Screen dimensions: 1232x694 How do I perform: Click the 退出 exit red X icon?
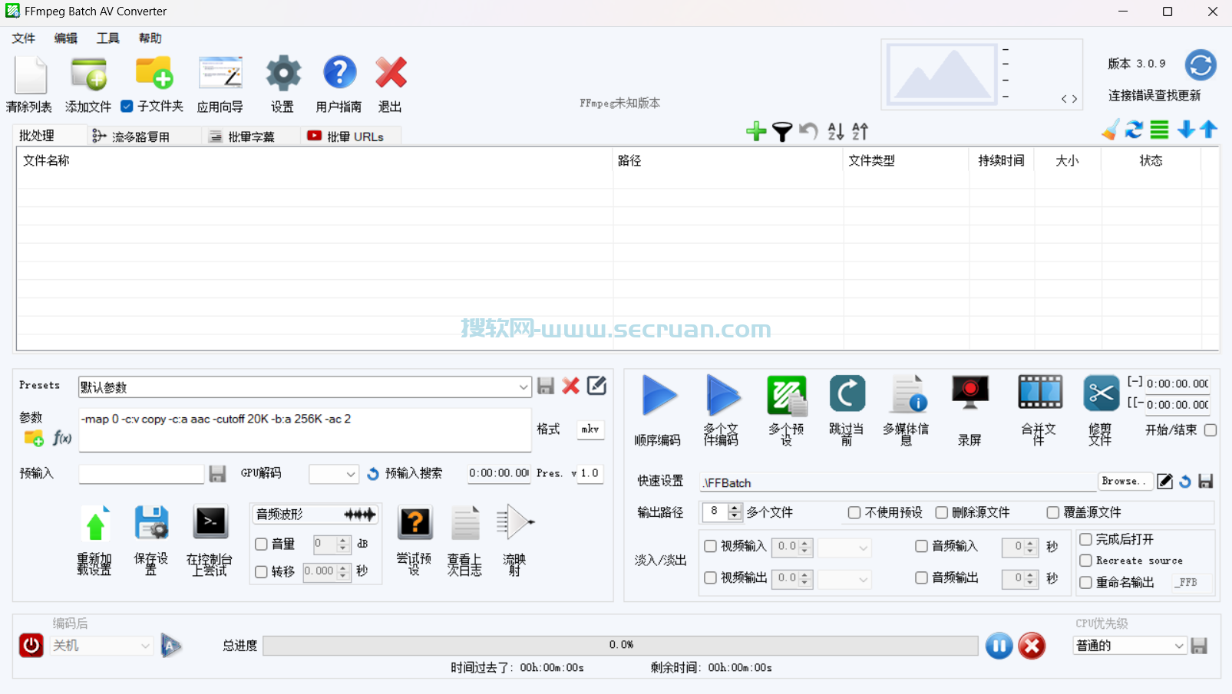click(391, 73)
